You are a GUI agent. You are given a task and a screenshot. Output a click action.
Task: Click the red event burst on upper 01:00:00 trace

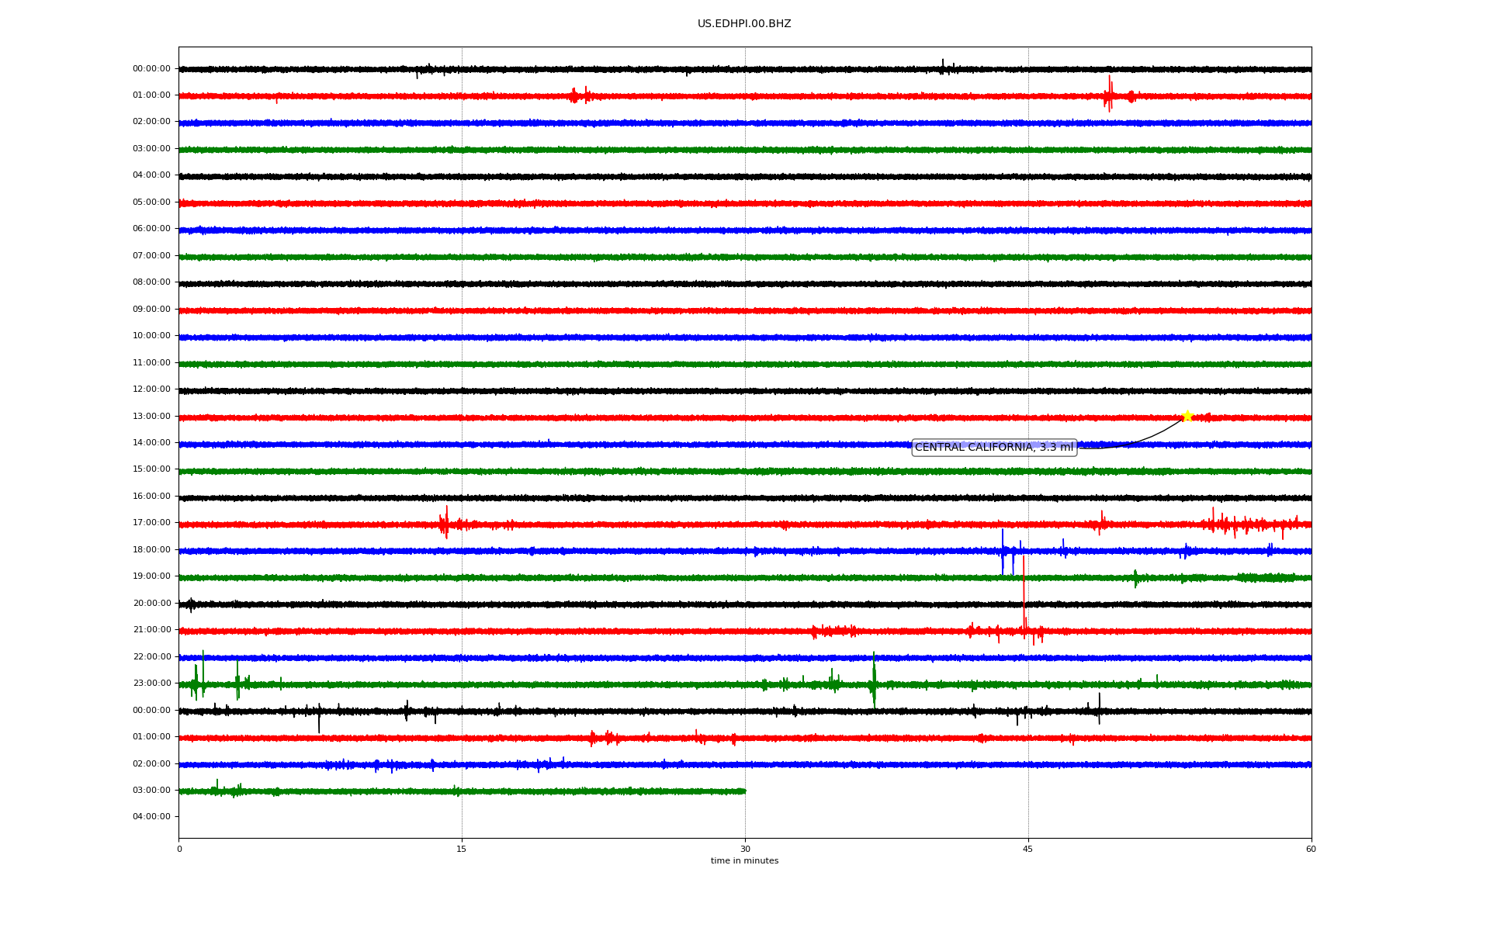[1109, 95]
